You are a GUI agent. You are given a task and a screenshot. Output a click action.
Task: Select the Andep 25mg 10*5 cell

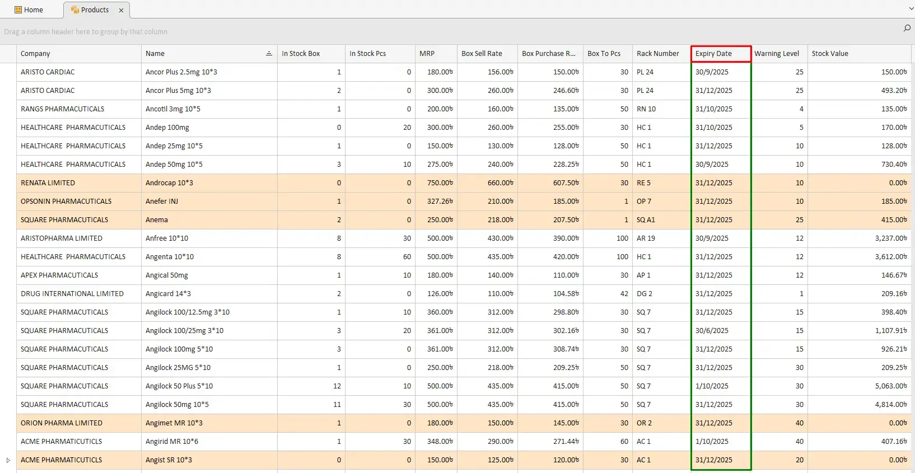click(209, 146)
